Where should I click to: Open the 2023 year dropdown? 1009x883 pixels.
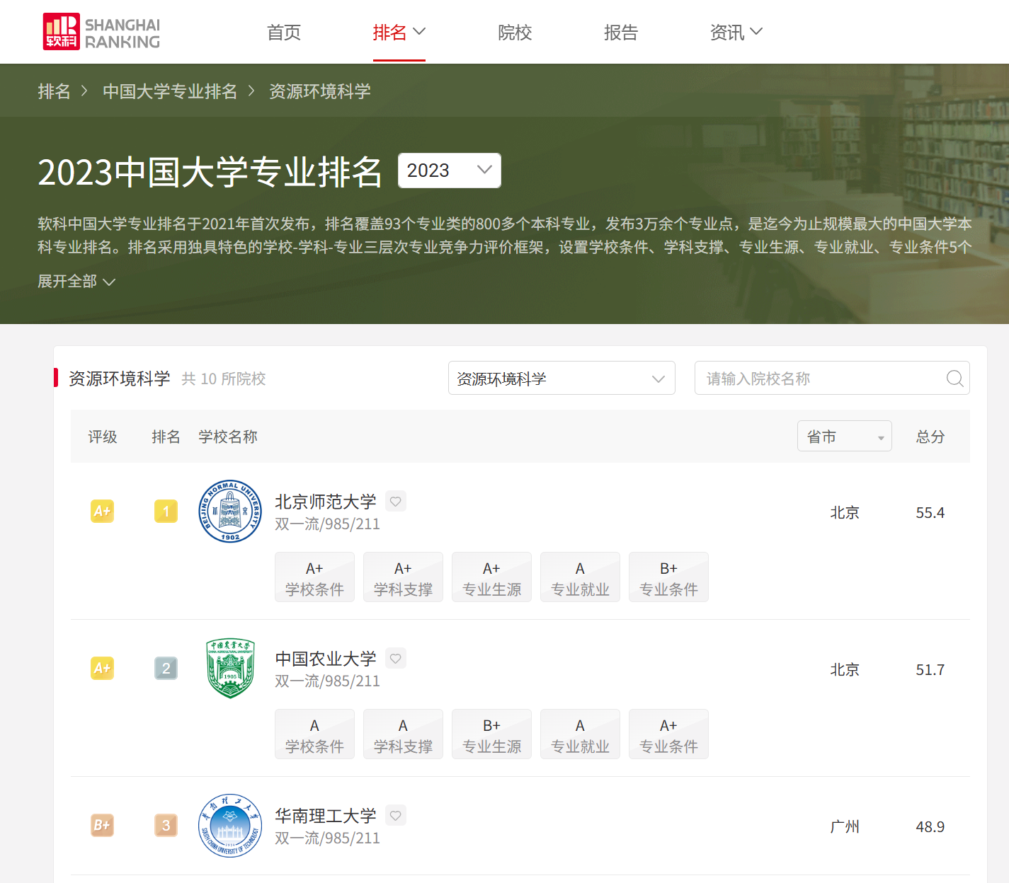pos(449,171)
